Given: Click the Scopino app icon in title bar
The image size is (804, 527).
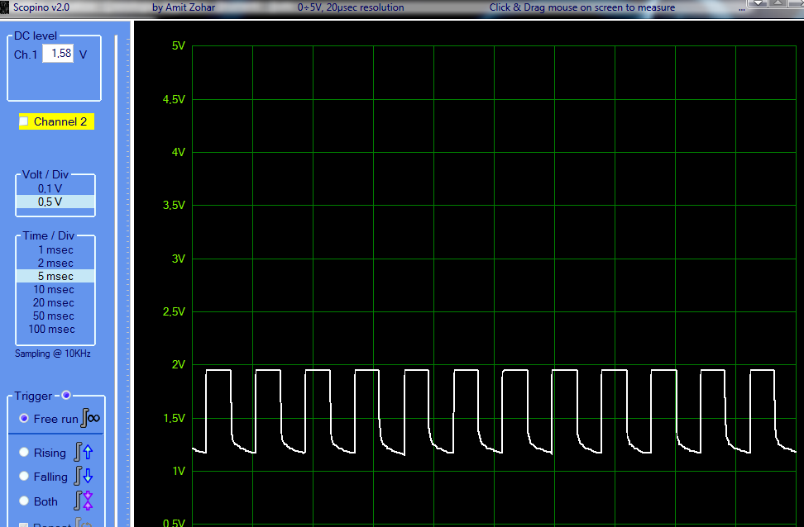Looking at the screenshot, I should point(5,7).
